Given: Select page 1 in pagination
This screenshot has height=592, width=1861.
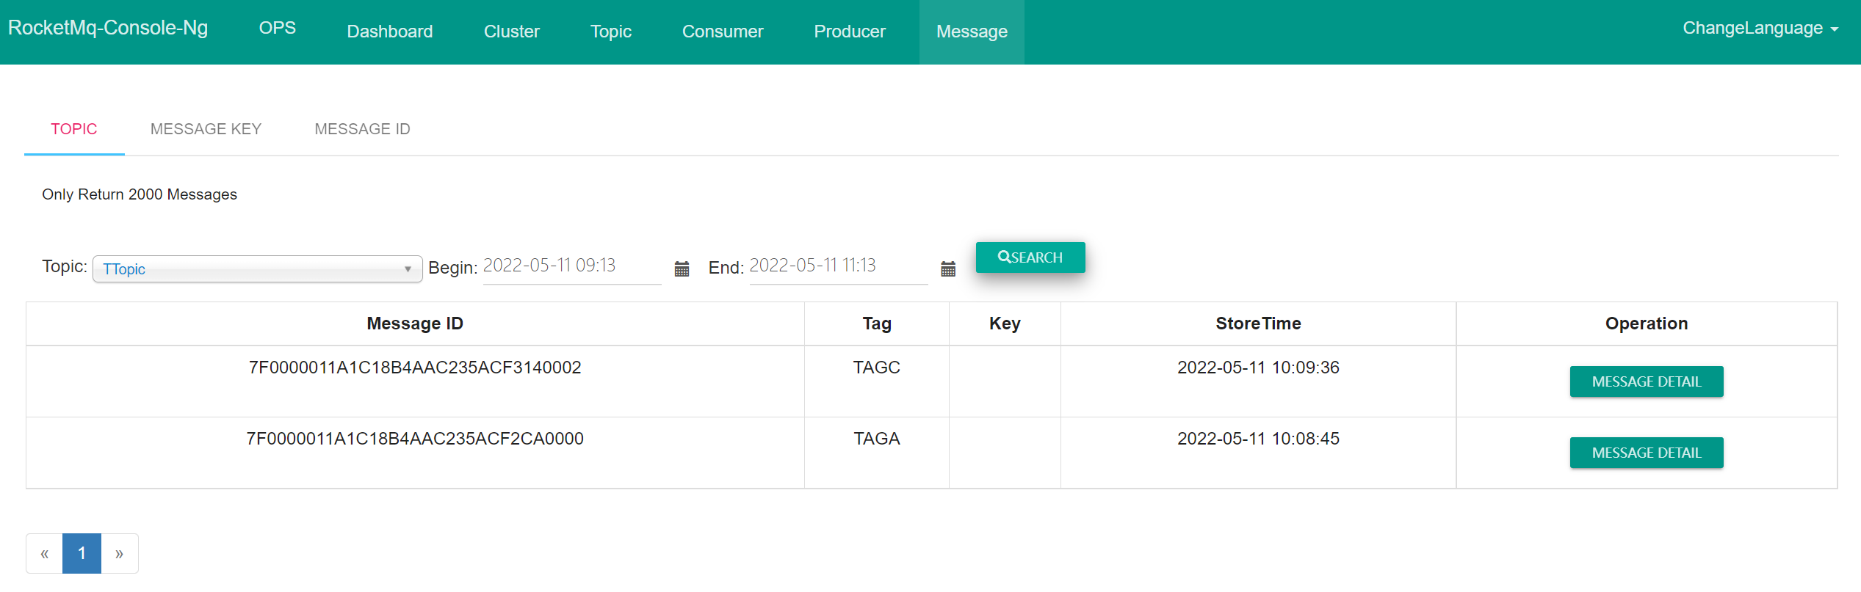Looking at the screenshot, I should (82, 553).
